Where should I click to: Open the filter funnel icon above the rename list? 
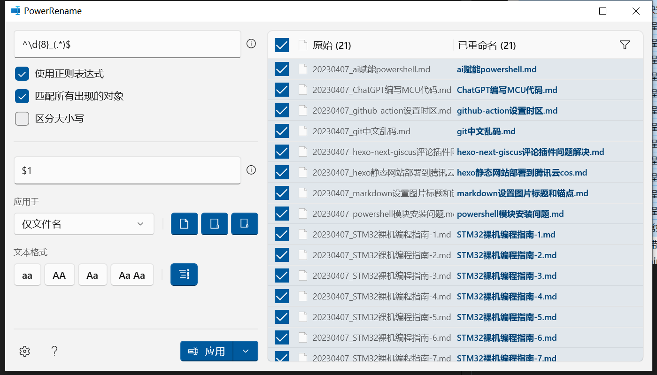click(x=625, y=45)
